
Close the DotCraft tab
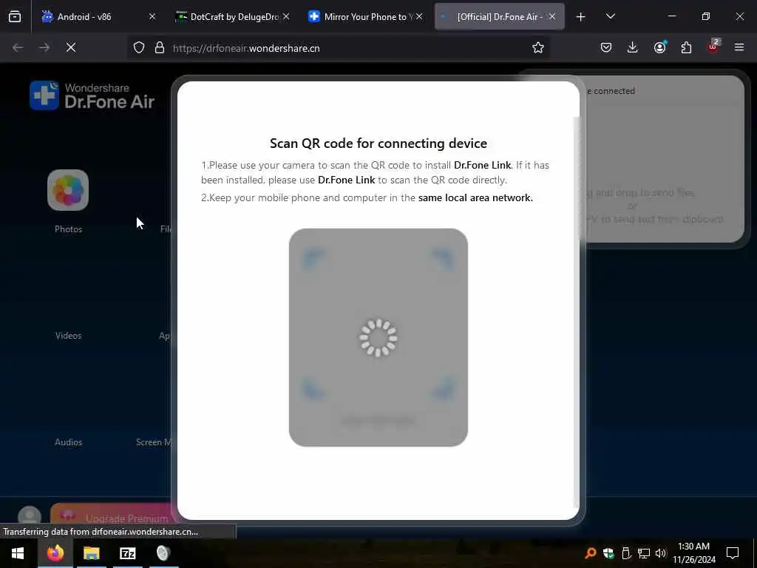286,16
